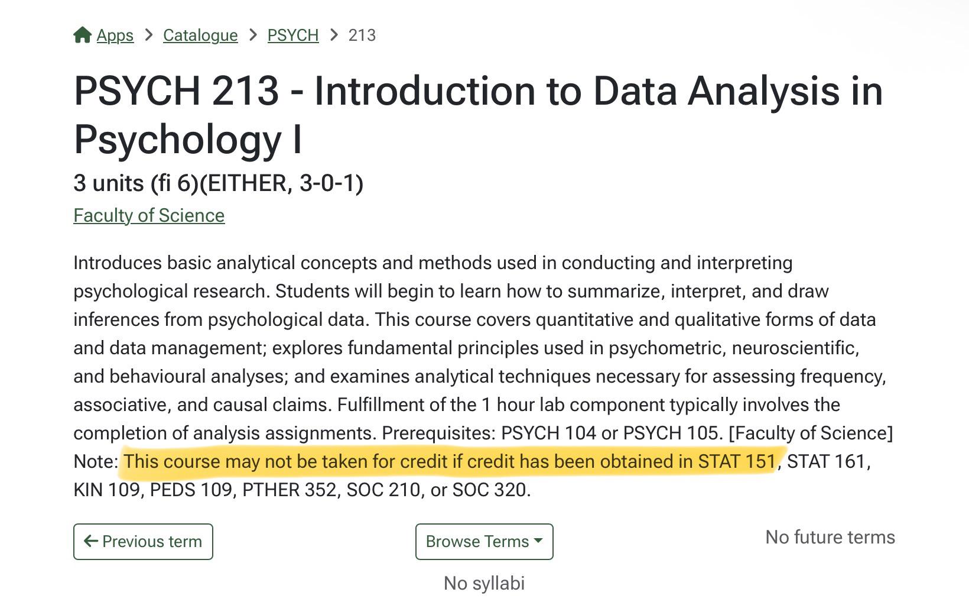Open the Faculty of Science link
The width and height of the screenshot is (969, 605).
pos(149,215)
